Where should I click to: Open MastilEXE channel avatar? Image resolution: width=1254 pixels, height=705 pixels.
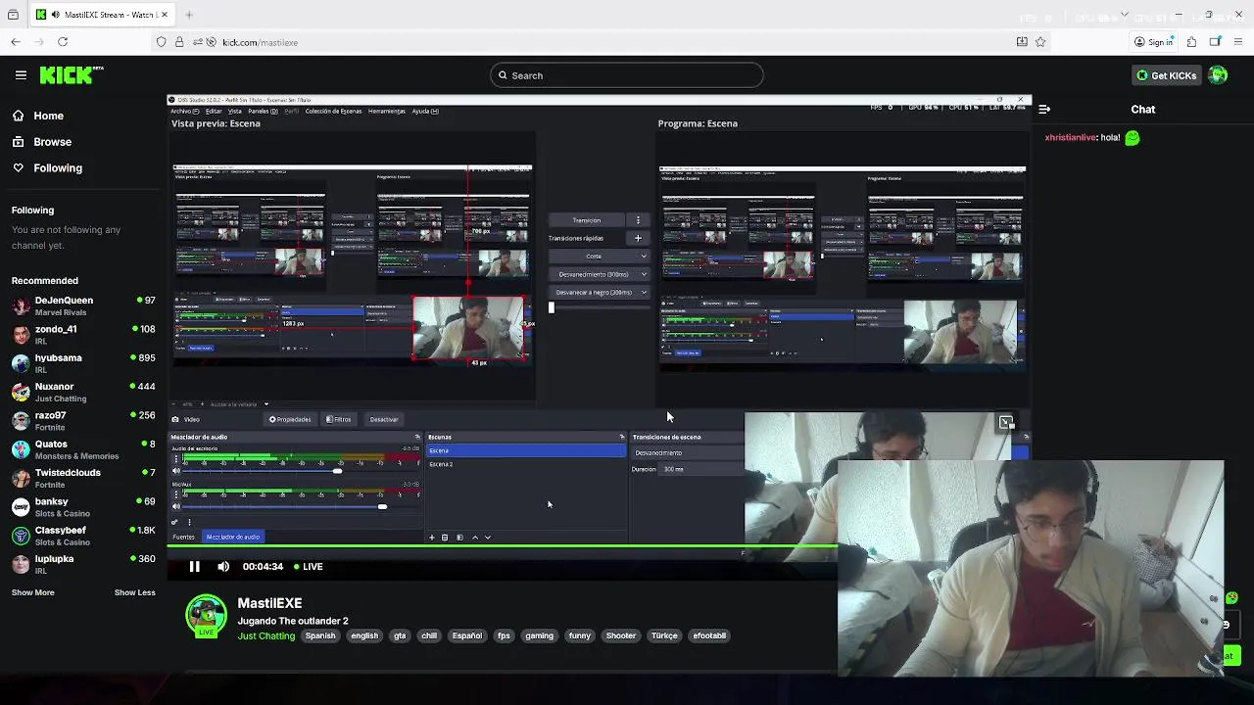[x=206, y=616]
